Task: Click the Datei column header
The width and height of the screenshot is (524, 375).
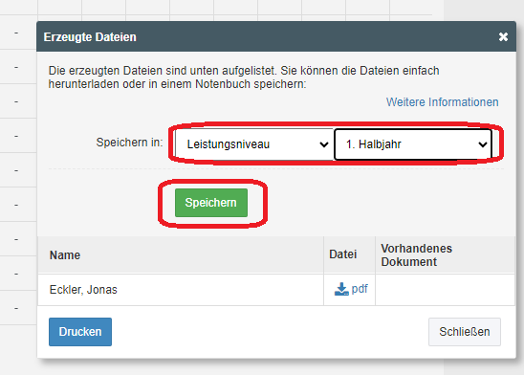Action: (343, 254)
